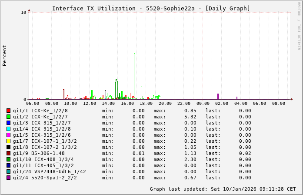The width and height of the screenshot is (303, 195).
Task: Click the gi1/3 ICX-315_1/2/7 legend label
Action: pyautogui.click(x=42, y=123)
